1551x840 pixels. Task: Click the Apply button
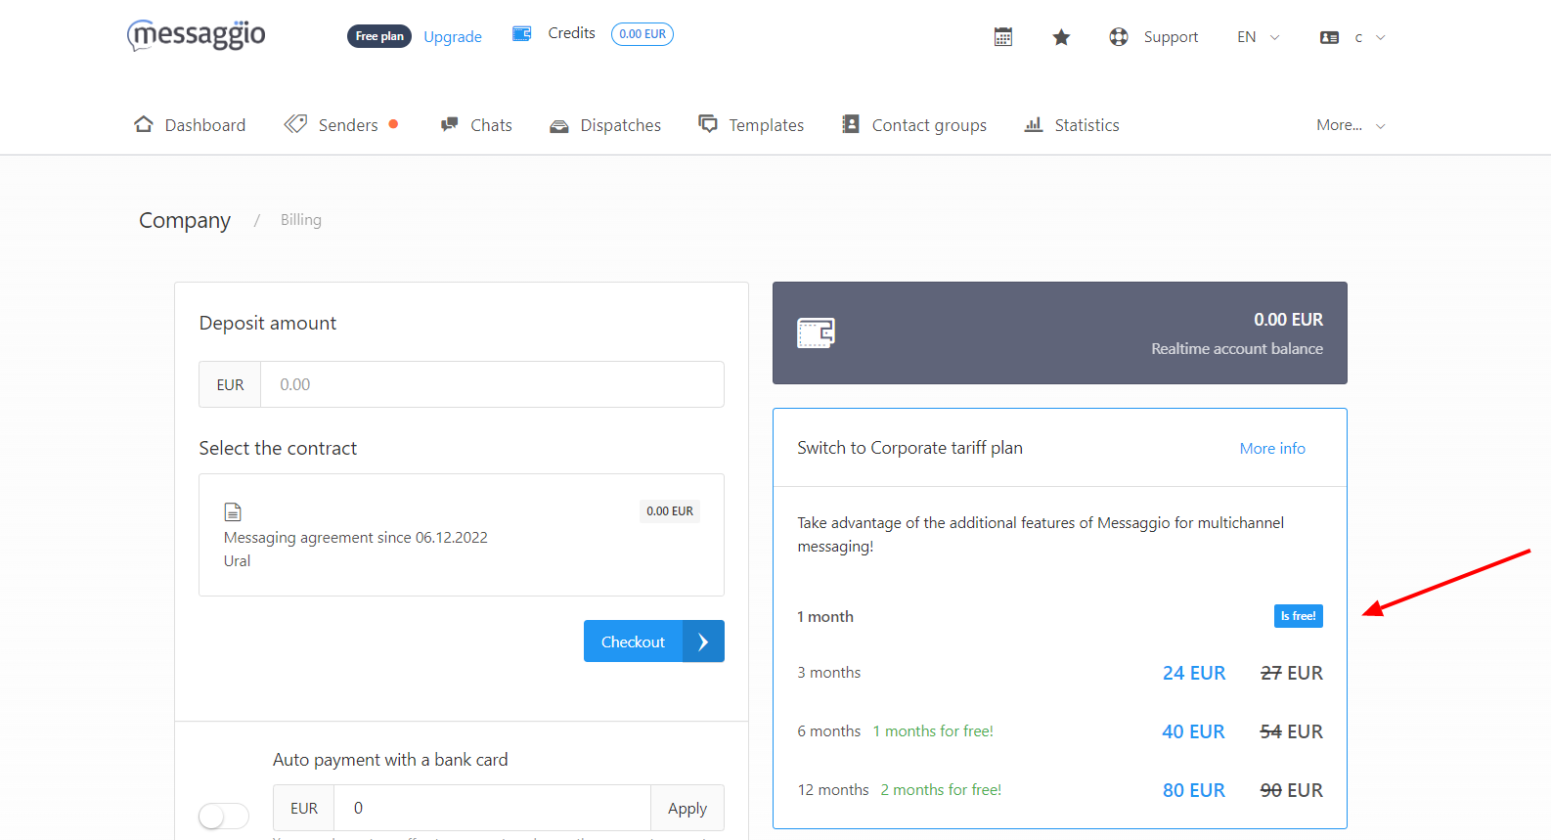(687, 808)
